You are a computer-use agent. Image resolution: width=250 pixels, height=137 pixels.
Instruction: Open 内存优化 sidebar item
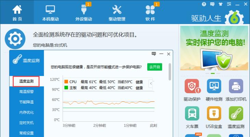[26, 112]
